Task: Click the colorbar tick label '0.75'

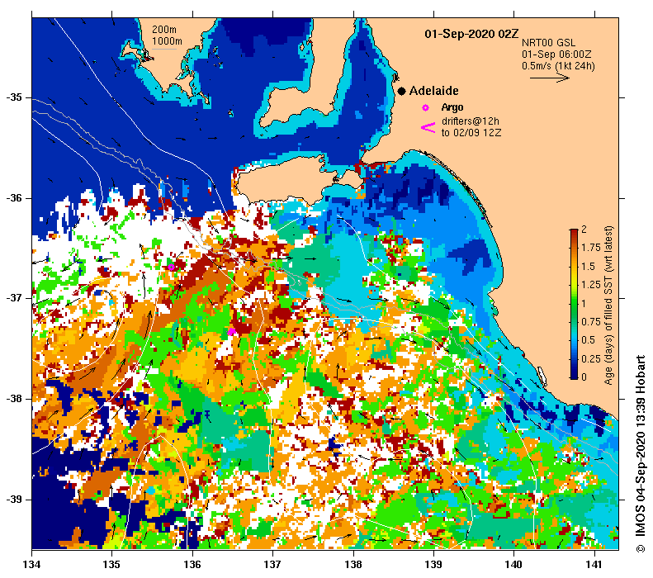Action: click(591, 322)
